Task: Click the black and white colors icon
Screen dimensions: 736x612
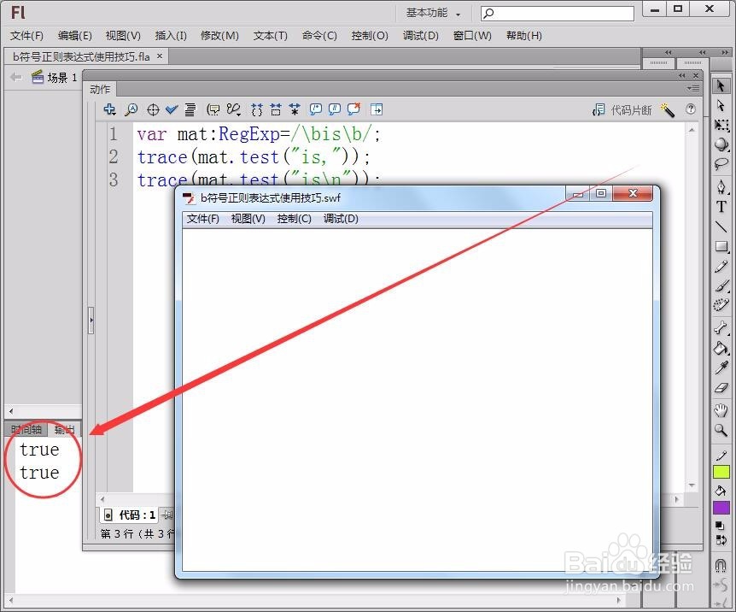Action: coord(720,526)
